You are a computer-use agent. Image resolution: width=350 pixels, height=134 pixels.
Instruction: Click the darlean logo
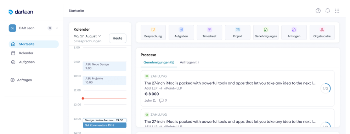(21, 12)
